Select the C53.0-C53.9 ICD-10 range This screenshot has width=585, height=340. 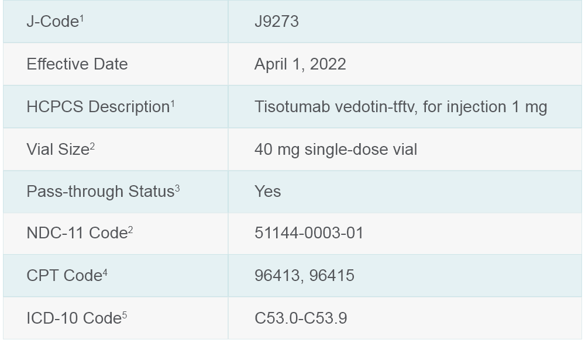point(301,318)
